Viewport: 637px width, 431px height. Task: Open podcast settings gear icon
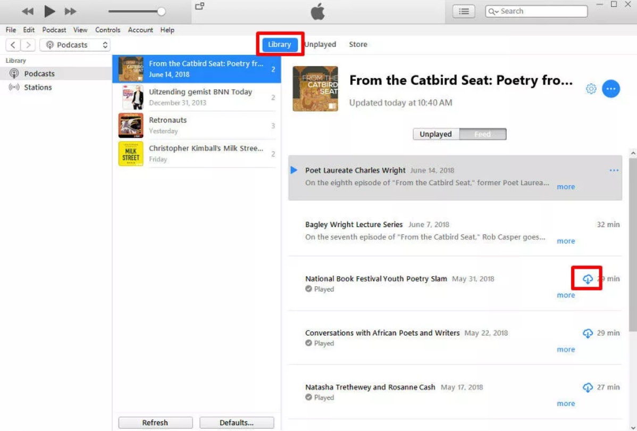[x=591, y=89]
